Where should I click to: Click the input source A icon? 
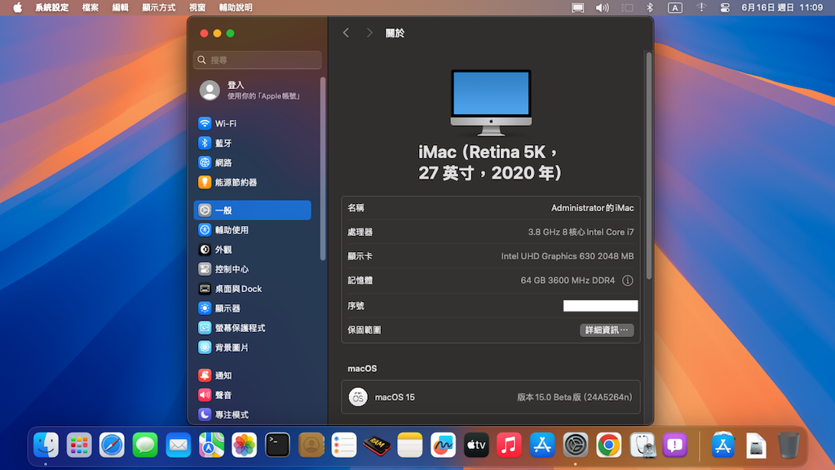[x=674, y=7]
